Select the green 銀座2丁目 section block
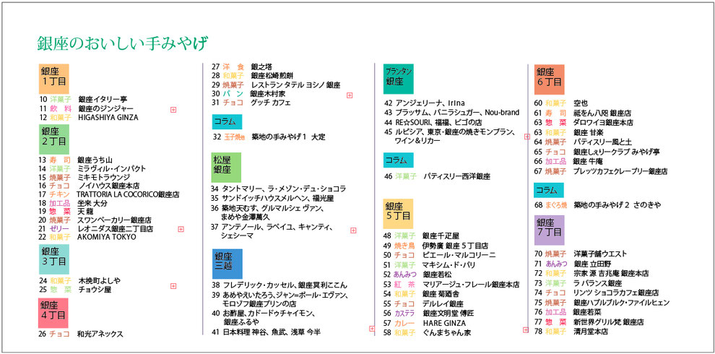 pos(54,139)
